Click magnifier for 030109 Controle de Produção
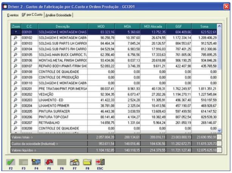 (15, 77)
